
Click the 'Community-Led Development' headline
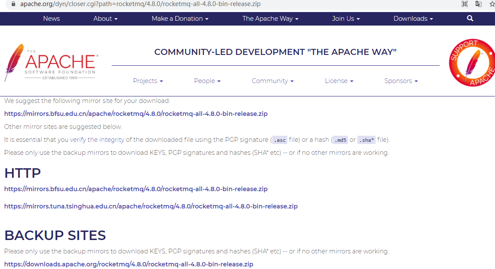(x=275, y=52)
